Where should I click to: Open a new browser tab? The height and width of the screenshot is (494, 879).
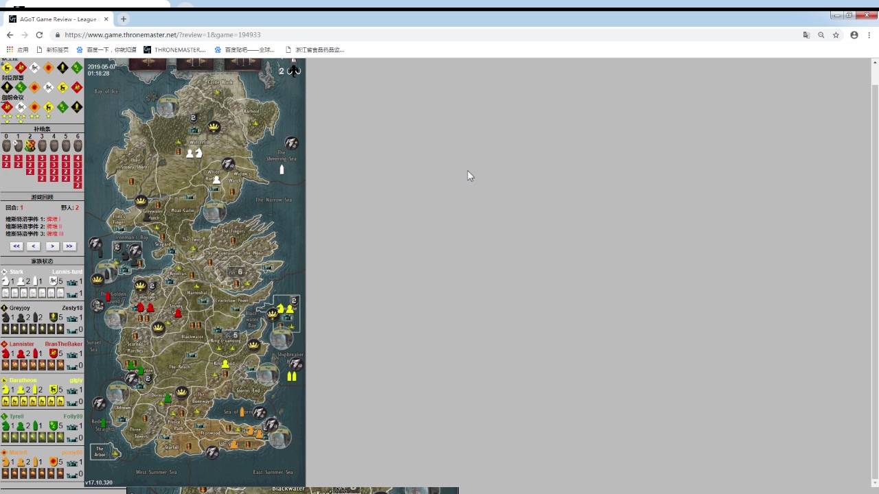[x=124, y=19]
